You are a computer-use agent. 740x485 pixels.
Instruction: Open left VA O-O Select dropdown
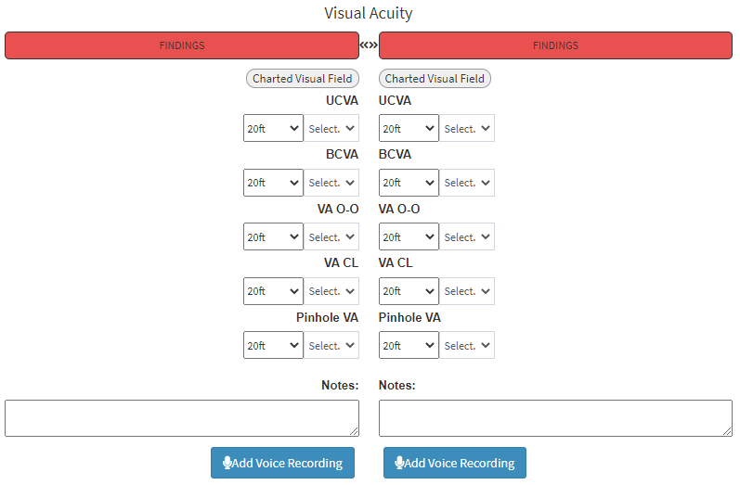331,237
